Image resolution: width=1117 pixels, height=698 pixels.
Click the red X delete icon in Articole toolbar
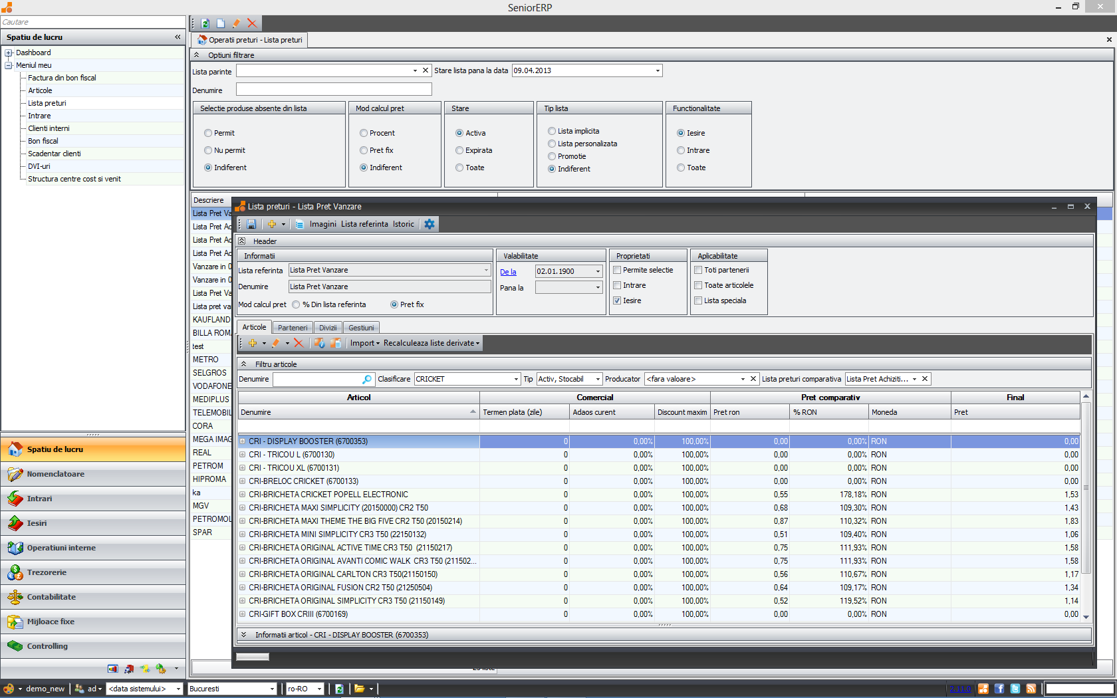point(299,343)
